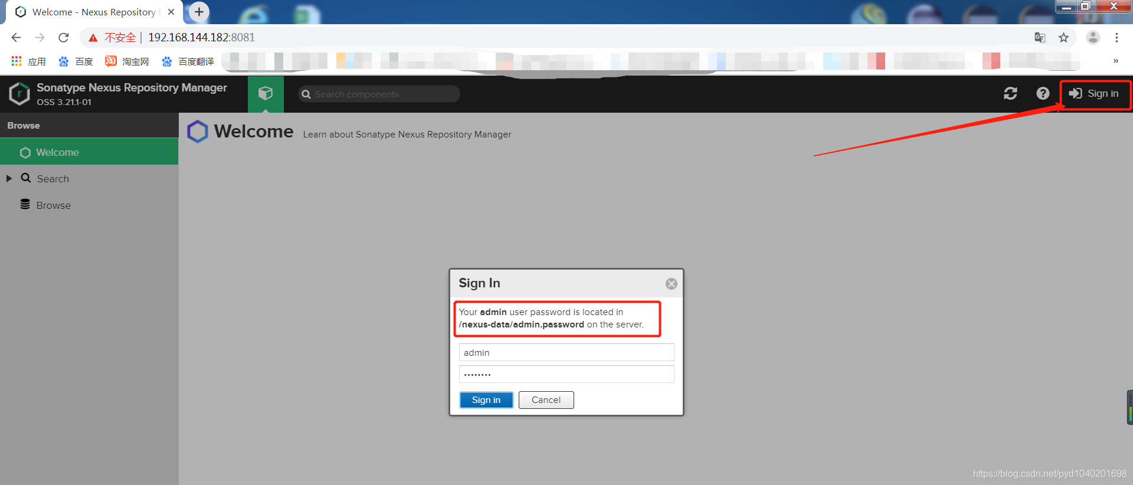This screenshot has width=1133, height=485.
Task: Open the Chrome profile avatar
Action: 1093,37
